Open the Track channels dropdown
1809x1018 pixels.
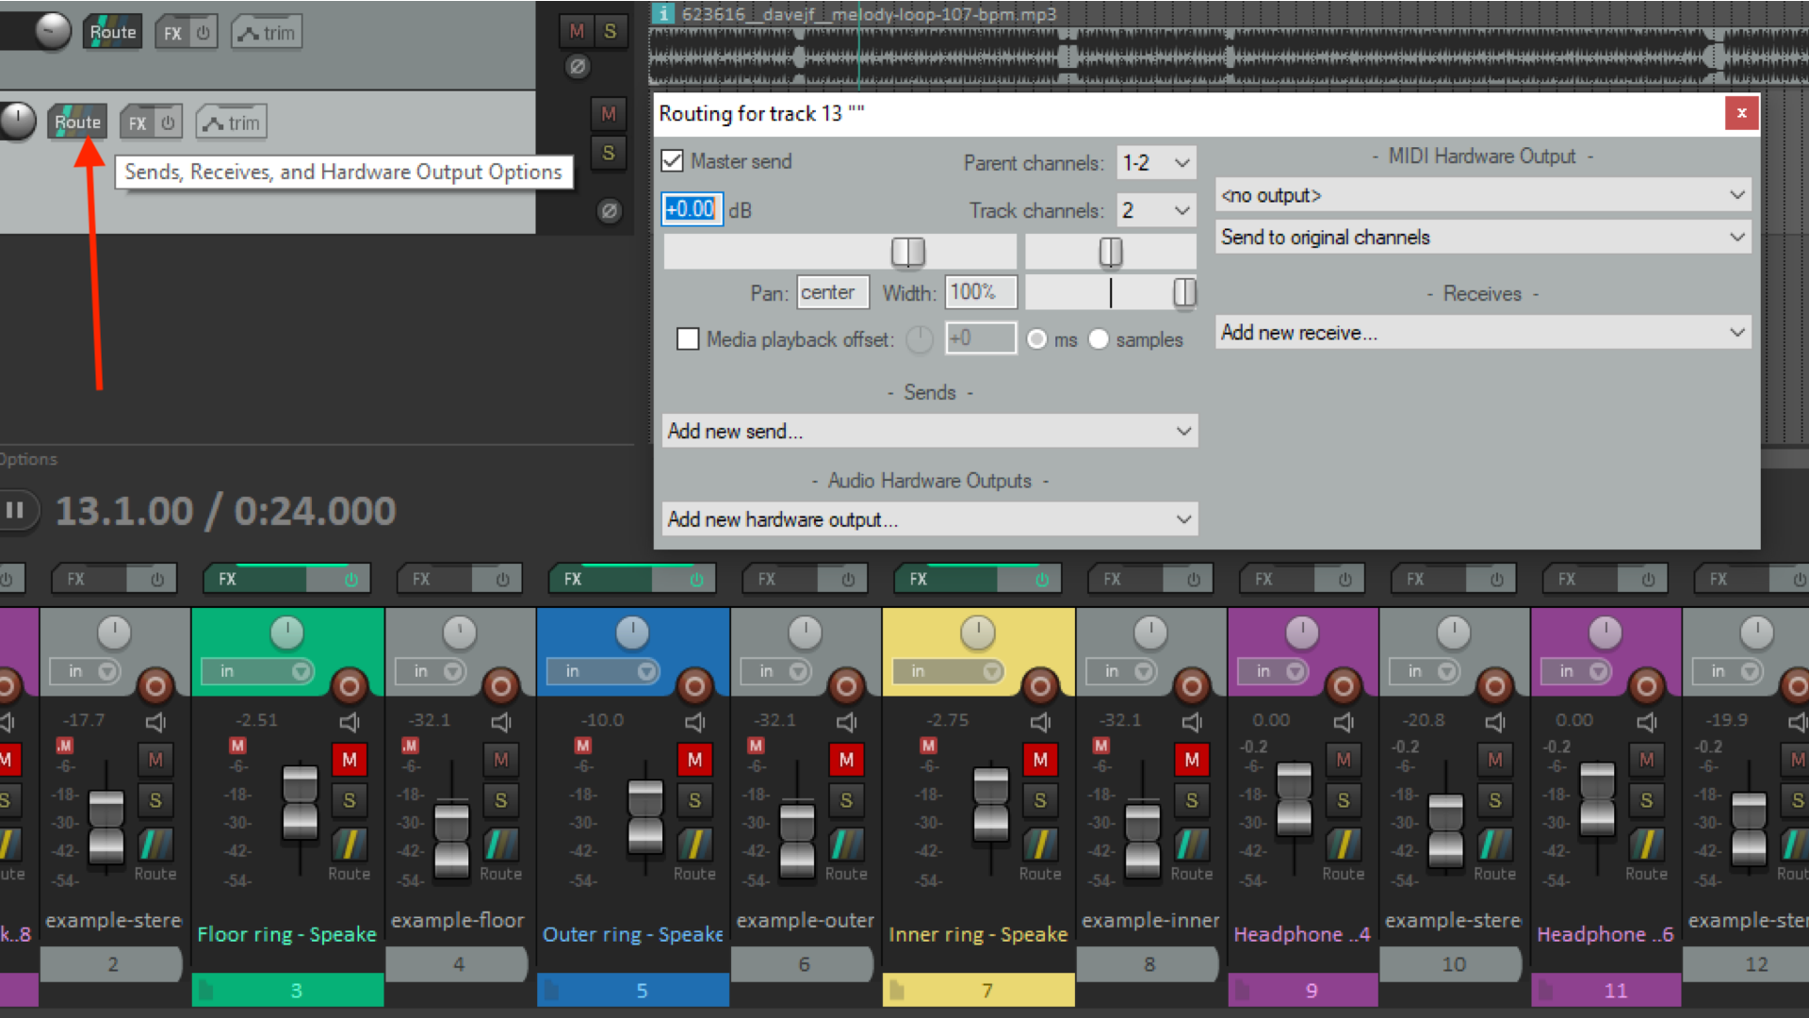click(x=1156, y=211)
